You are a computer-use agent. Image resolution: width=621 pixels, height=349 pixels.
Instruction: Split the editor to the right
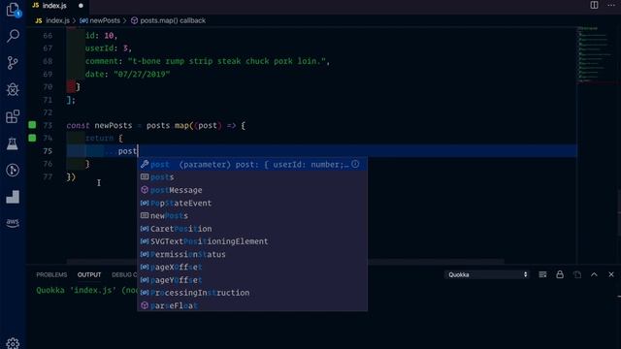[x=594, y=5]
